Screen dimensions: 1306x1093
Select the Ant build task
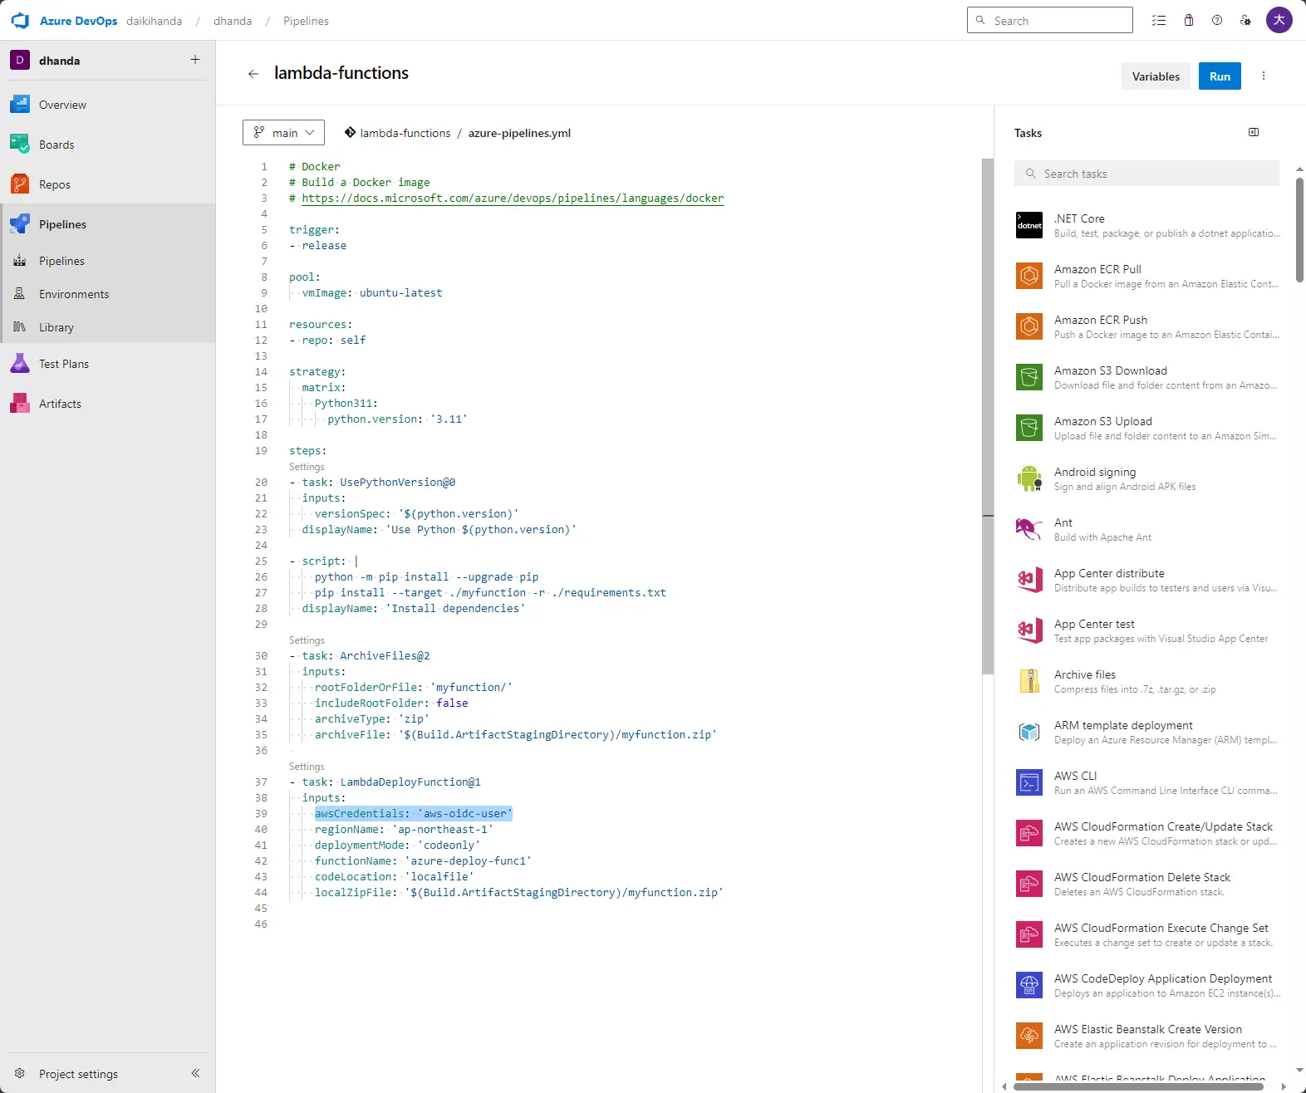(1146, 529)
